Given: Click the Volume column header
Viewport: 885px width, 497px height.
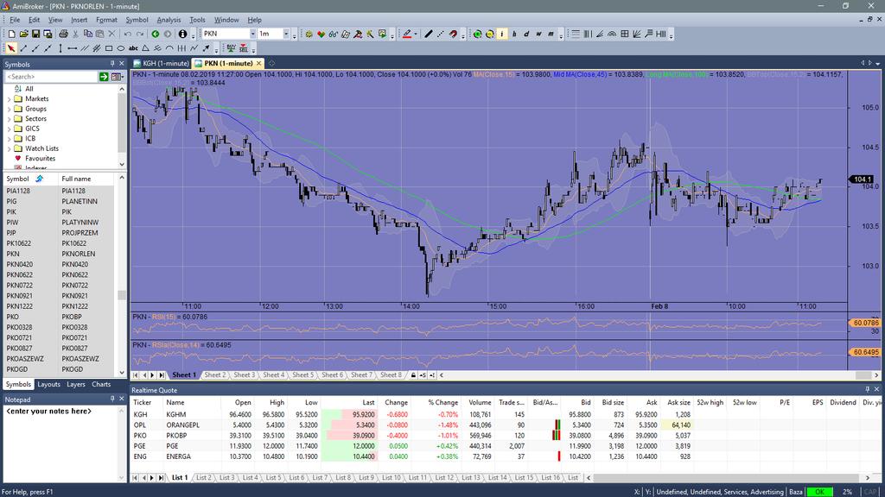Looking at the screenshot, I should coord(479,402).
